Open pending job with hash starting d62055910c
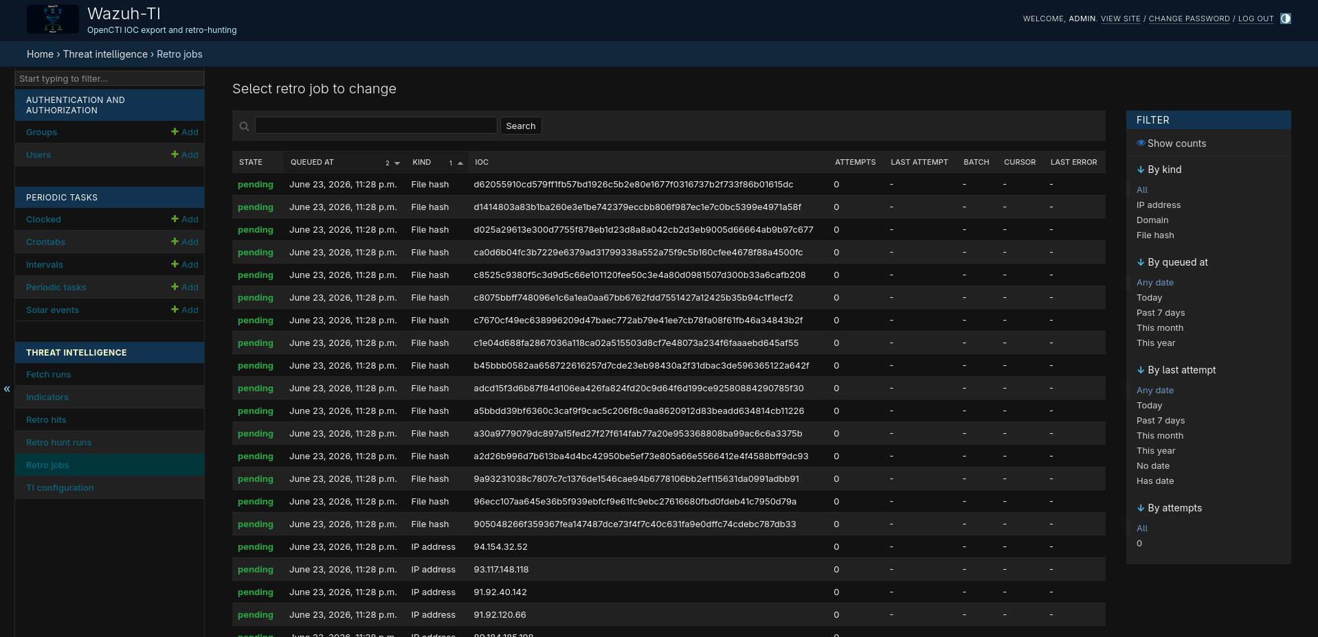The width and height of the screenshot is (1318, 637). pos(256,185)
